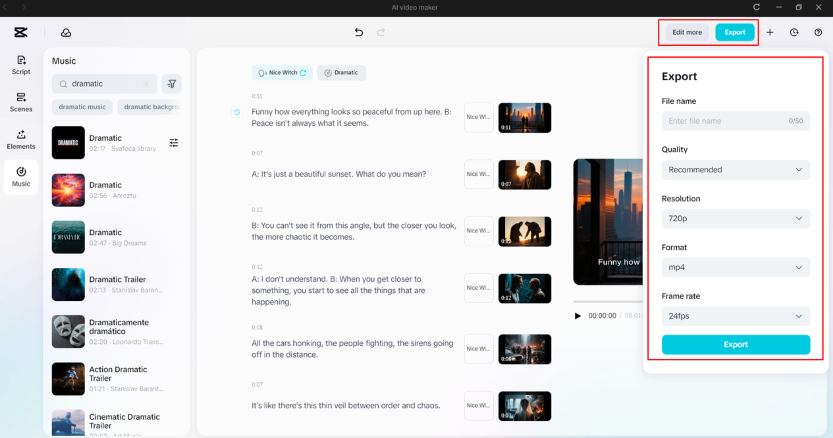Regenerate the Nice Witch voice
The height and width of the screenshot is (438, 833).
[x=303, y=72]
